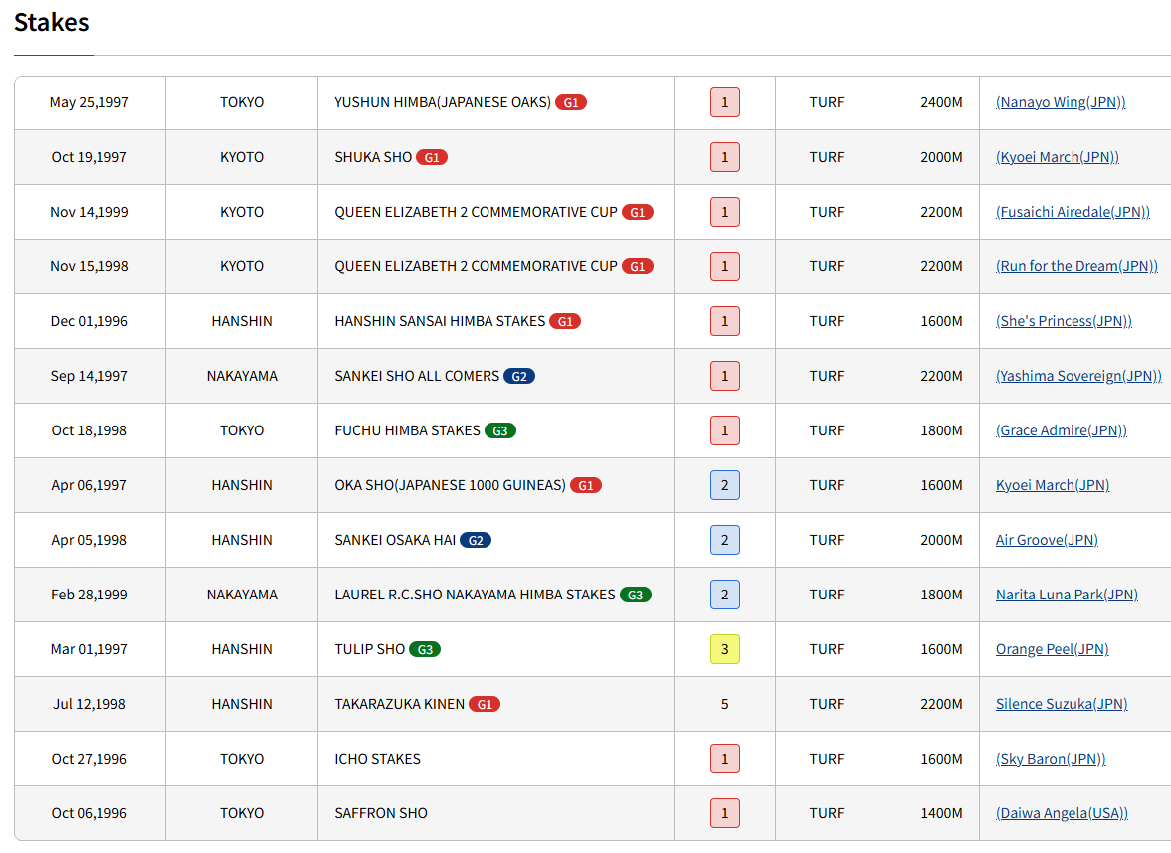Follow the (Grace Admire(JPN)) link
This screenshot has height=853, width=1171.
1062,430
